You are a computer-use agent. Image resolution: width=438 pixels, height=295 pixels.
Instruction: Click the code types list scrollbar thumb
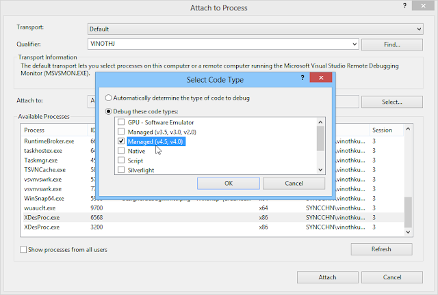[x=320, y=139]
